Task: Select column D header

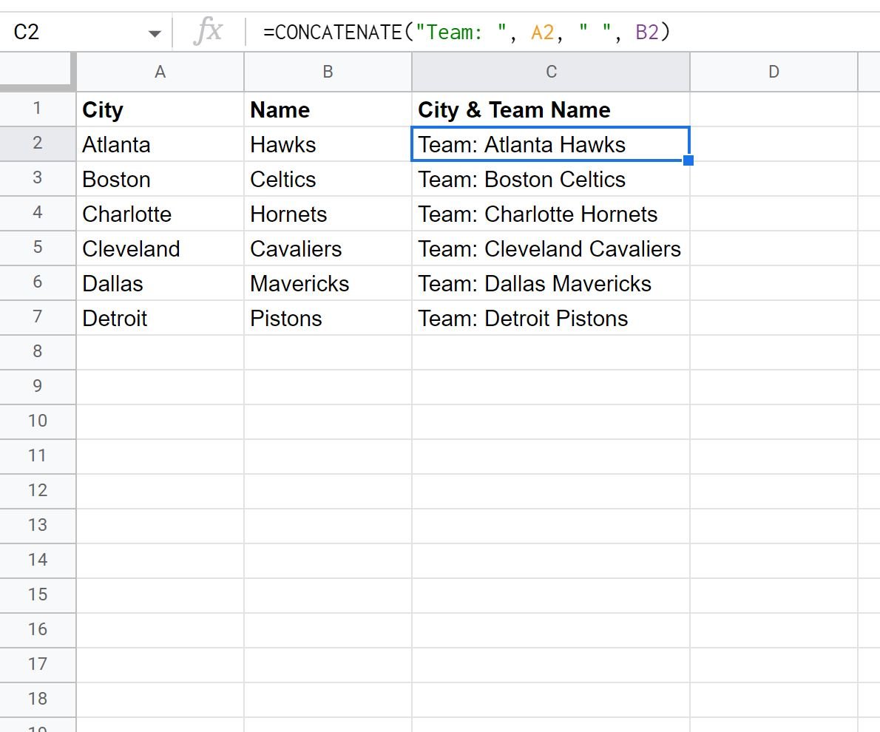Action: (x=774, y=72)
